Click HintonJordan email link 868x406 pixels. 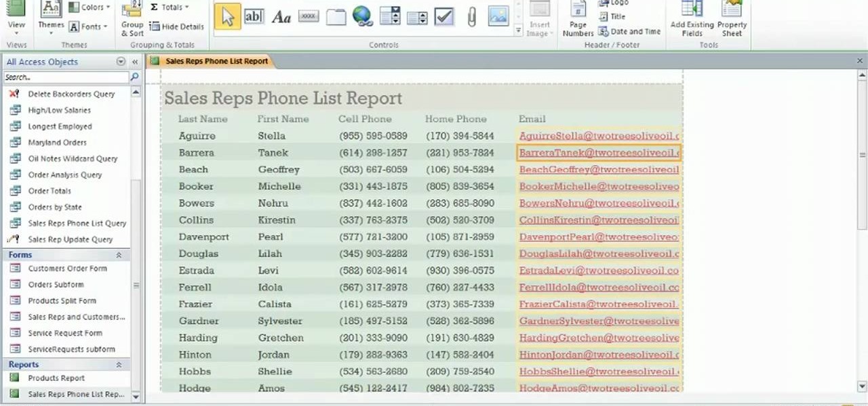click(x=599, y=355)
